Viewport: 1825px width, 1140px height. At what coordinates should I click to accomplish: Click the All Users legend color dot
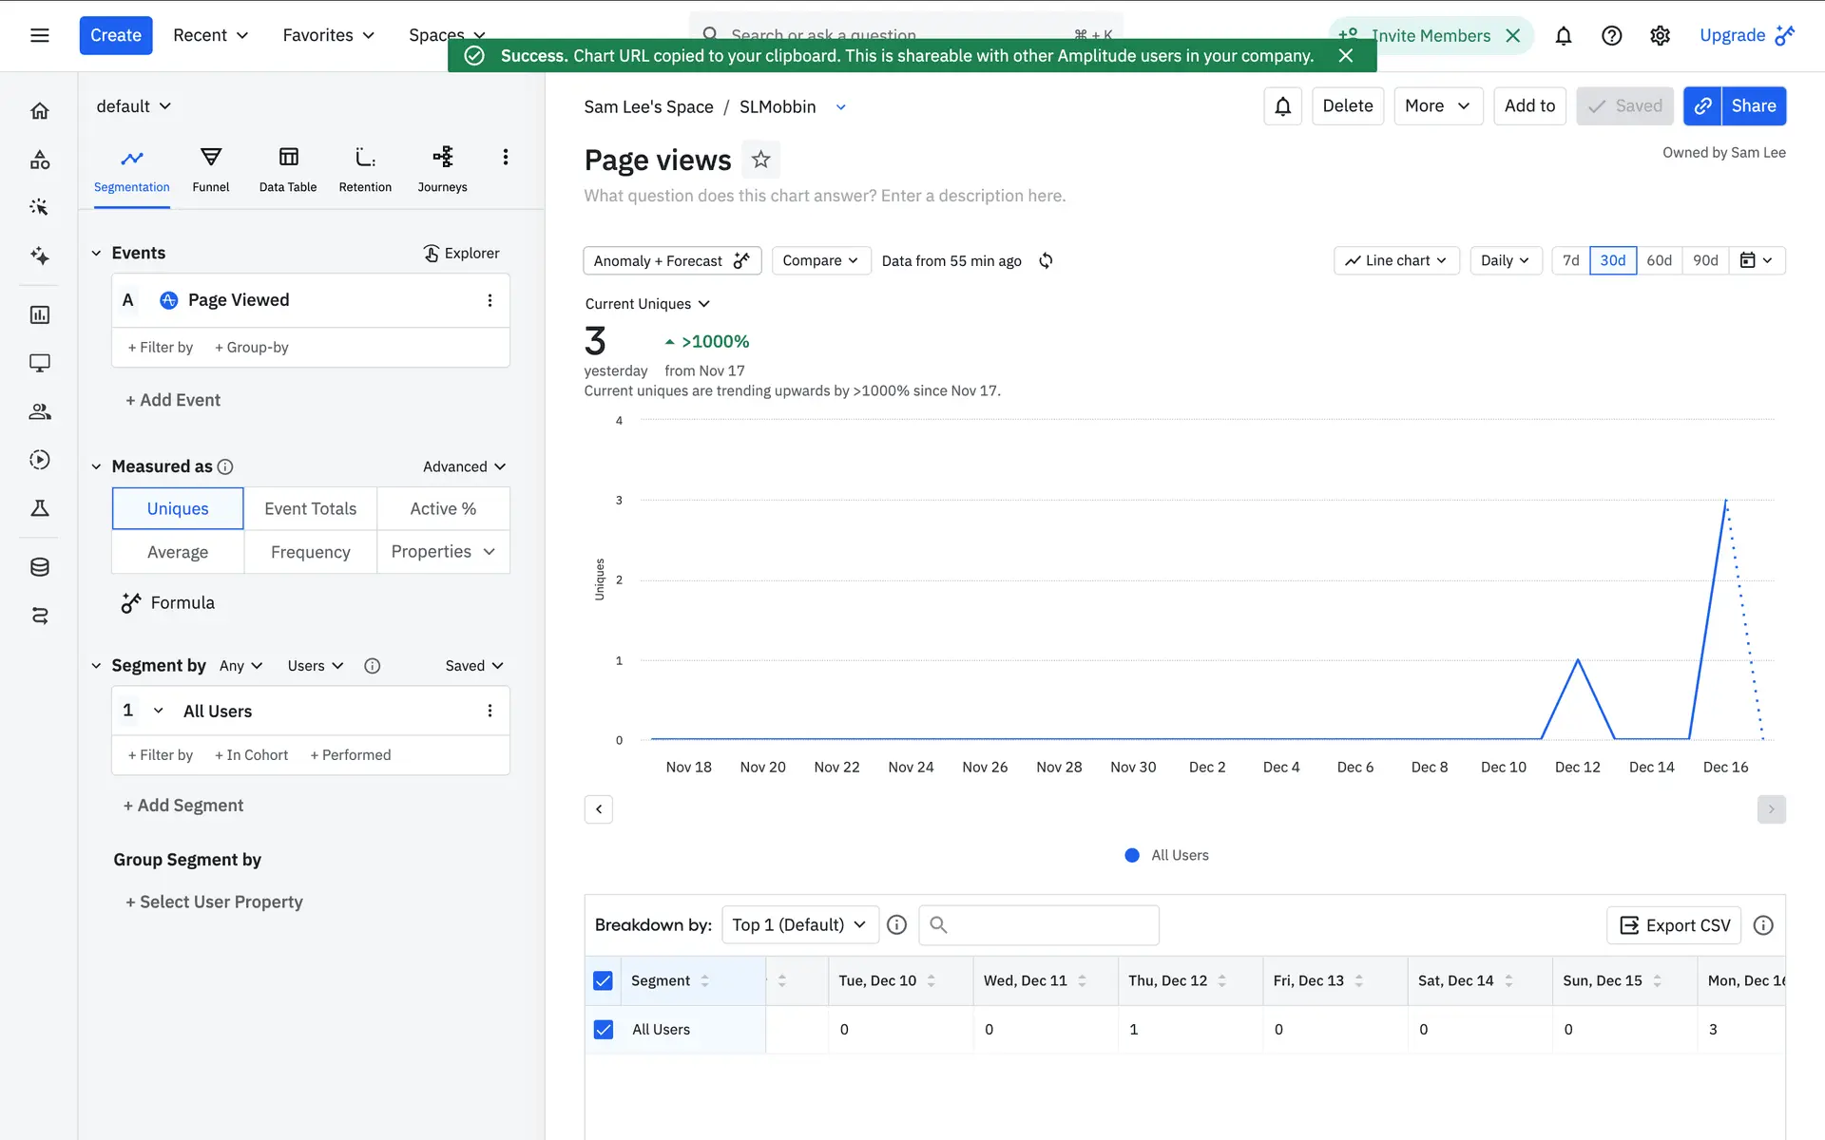1131,855
